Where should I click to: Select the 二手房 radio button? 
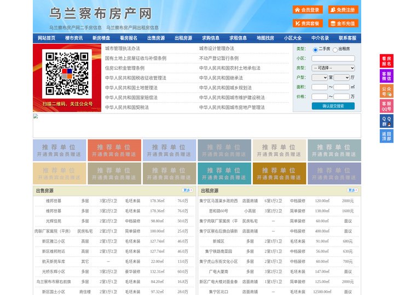click(315, 50)
